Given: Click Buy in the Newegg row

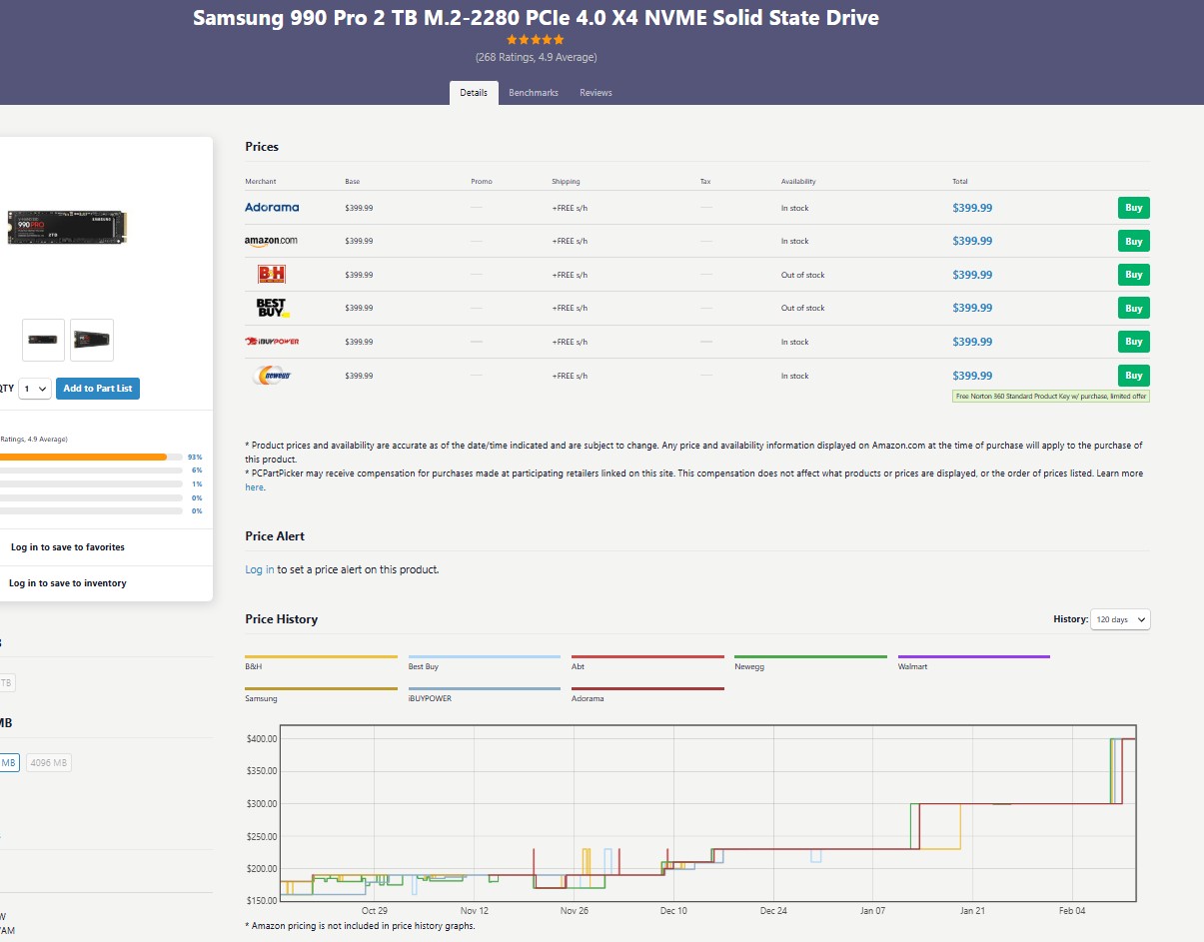Looking at the screenshot, I should click(x=1134, y=376).
